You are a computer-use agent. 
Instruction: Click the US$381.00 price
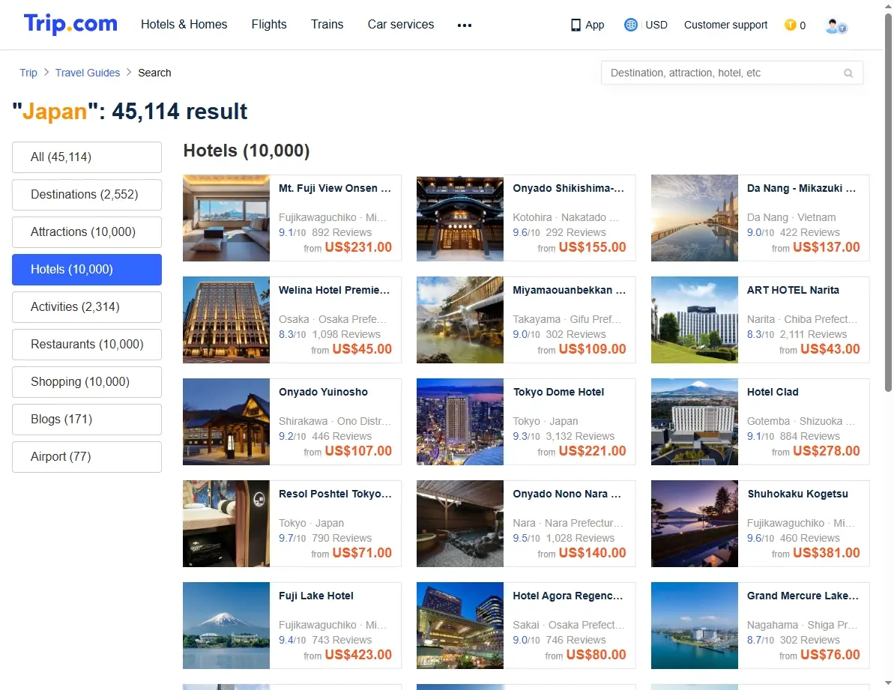(826, 553)
